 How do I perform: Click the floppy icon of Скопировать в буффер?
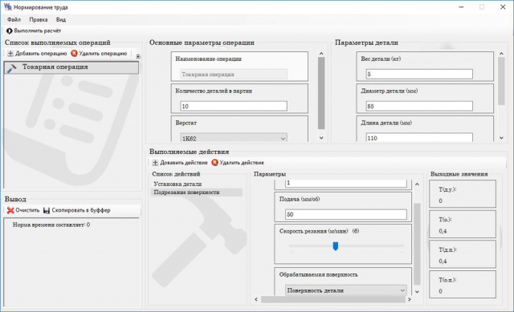click(47, 210)
